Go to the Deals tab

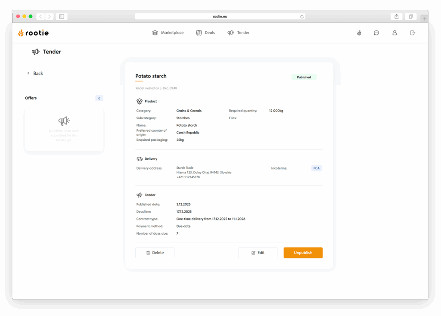tap(205, 33)
